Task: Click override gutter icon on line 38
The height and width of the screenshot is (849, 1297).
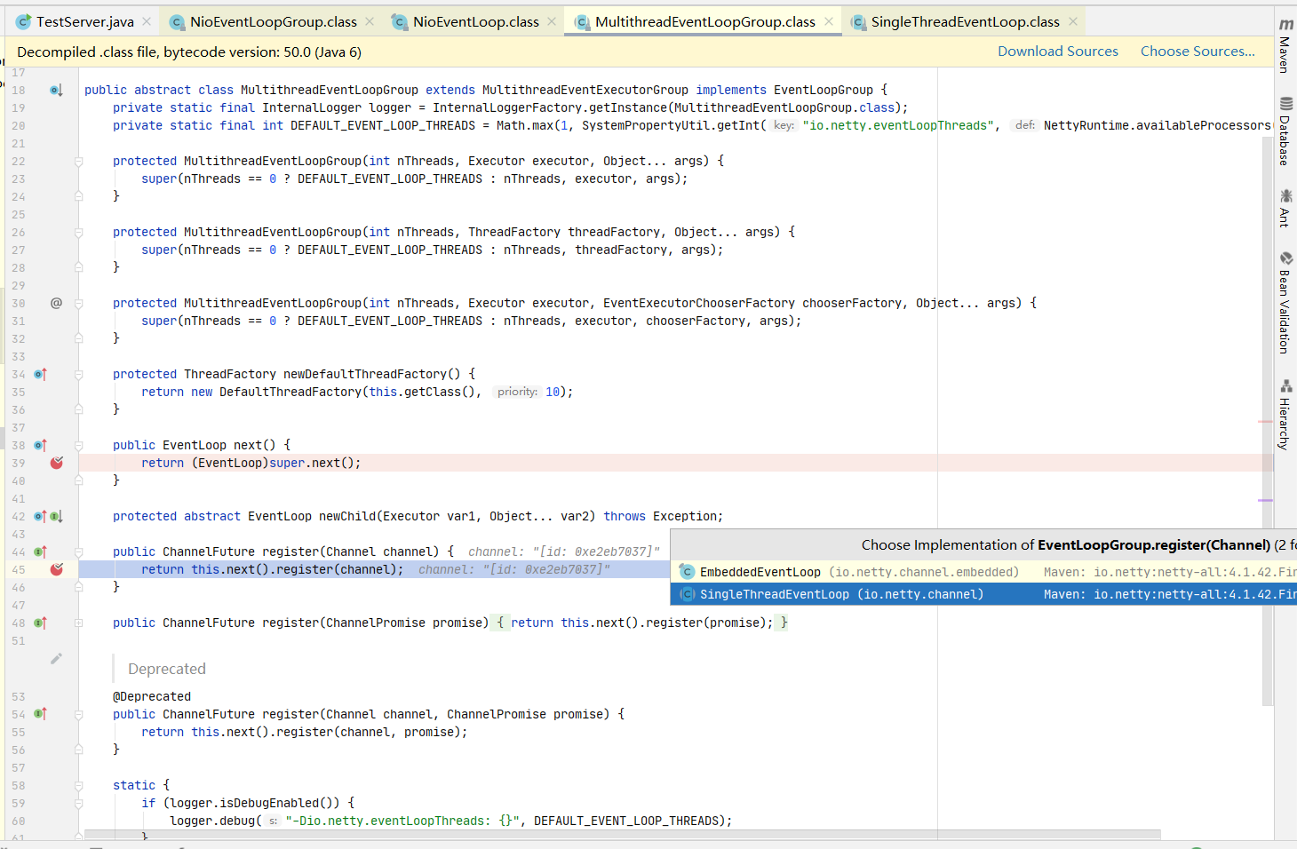Action: click(40, 445)
